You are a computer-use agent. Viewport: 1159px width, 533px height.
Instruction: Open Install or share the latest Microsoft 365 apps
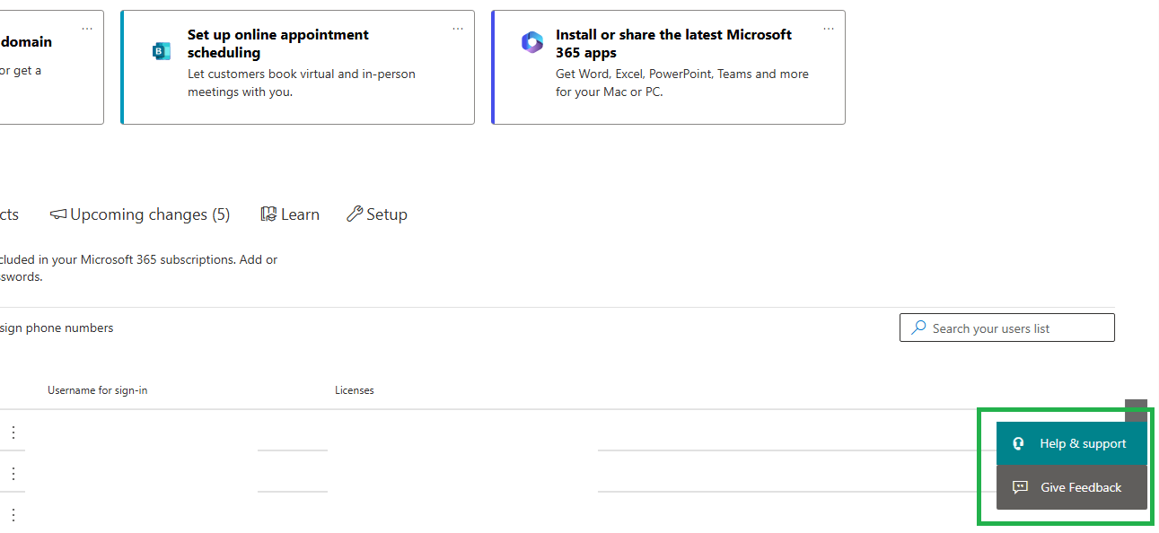(x=668, y=67)
